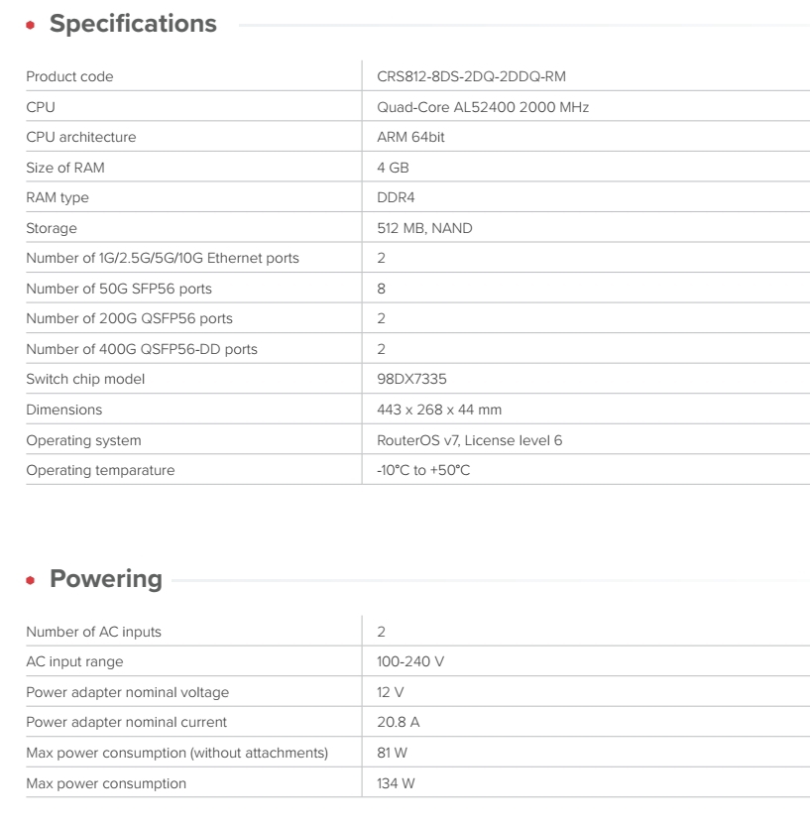This screenshot has width=810, height=825.
Task: Click the DDR4 RAM type value
Action: point(396,197)
